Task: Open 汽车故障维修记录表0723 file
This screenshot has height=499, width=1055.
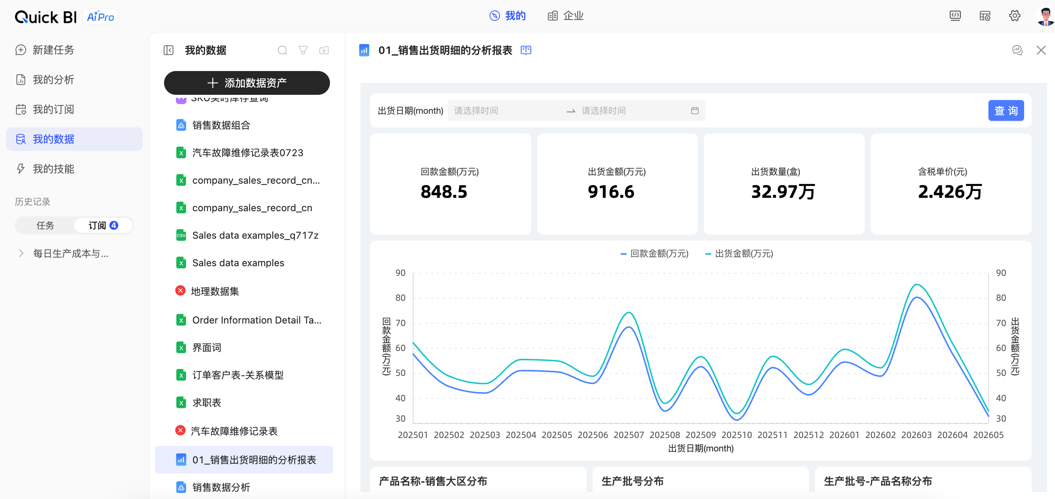Action: click(x=244, y=153)
